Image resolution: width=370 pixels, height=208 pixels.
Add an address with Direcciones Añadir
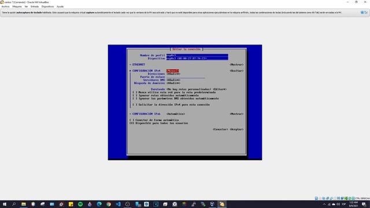click(173, 74)
